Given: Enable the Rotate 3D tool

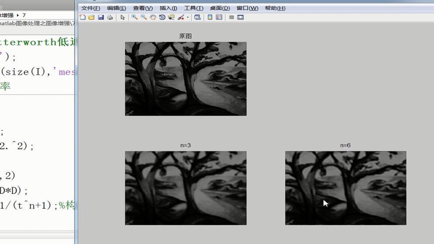Looking at the screenshot, I should pyautogui.click(x=162, y=17).
